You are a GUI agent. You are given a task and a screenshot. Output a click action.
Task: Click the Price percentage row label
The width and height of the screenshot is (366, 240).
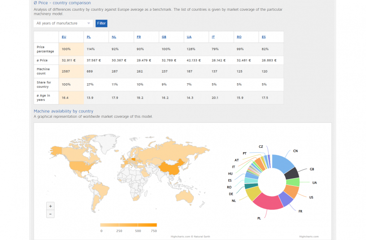(x=45, y=49)
